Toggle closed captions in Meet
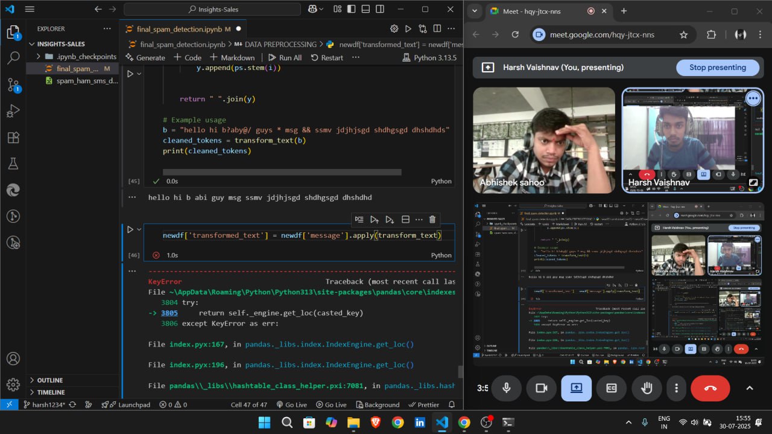Screen dimensions: 772x434 (612, 388)
